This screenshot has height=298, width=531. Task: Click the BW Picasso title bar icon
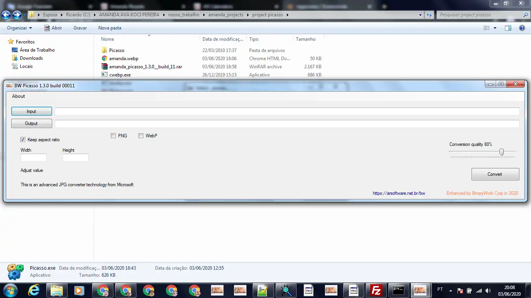click(x=9, y=85)
